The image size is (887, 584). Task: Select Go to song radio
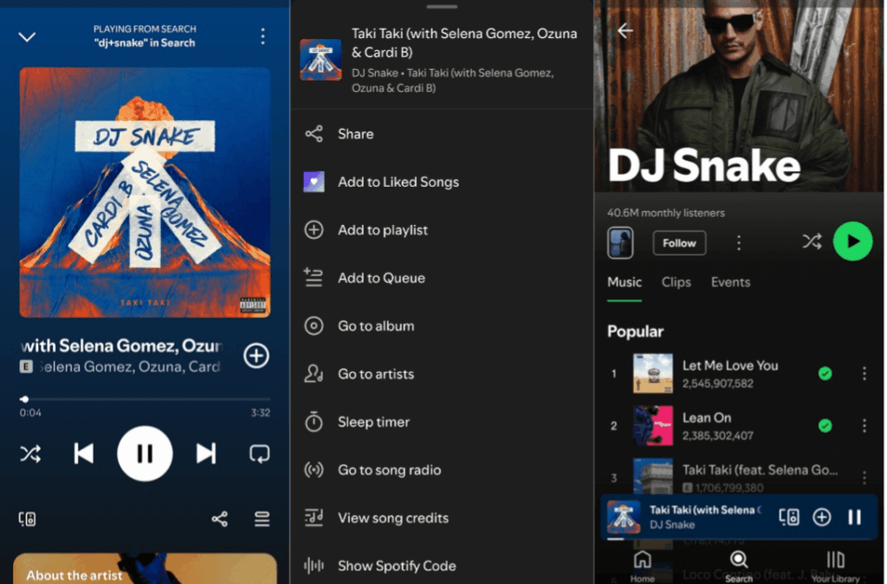tap(442, 470)
